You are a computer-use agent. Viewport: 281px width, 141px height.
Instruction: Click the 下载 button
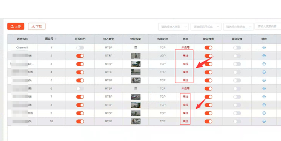pos(37,26)
